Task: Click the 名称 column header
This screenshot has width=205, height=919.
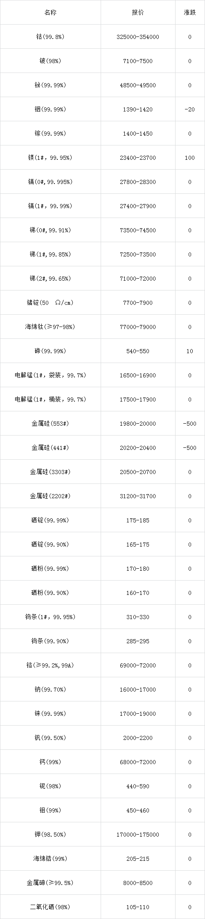Action: coord(50,12)
